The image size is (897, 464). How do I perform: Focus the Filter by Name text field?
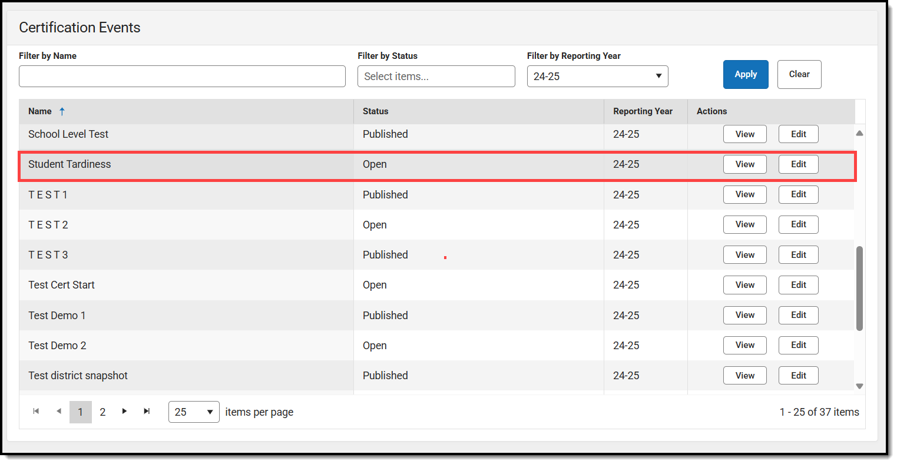[x=182, y=77]
